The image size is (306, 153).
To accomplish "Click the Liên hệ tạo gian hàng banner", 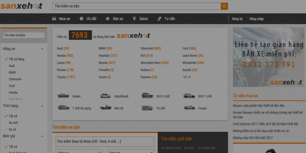I will 269,57.
